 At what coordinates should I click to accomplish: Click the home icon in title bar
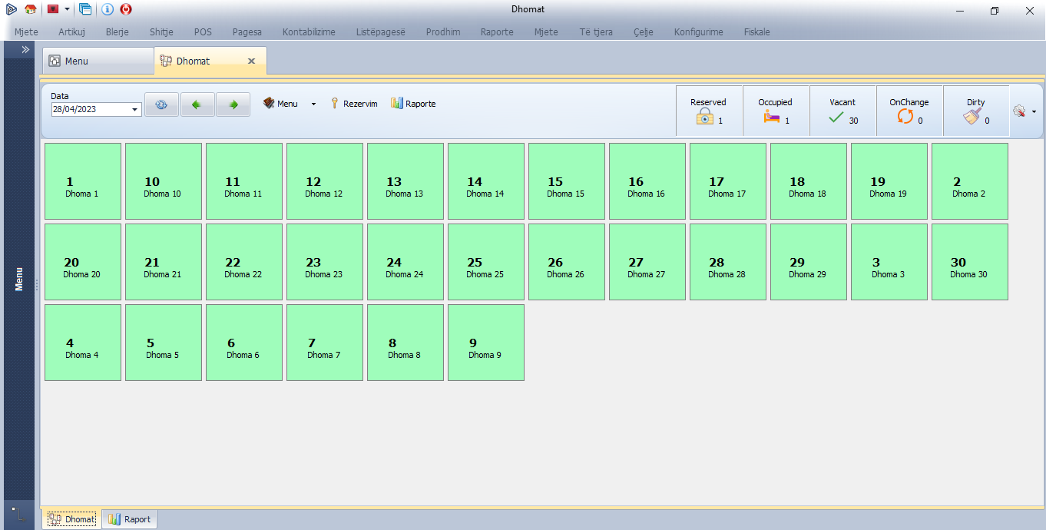30,9
